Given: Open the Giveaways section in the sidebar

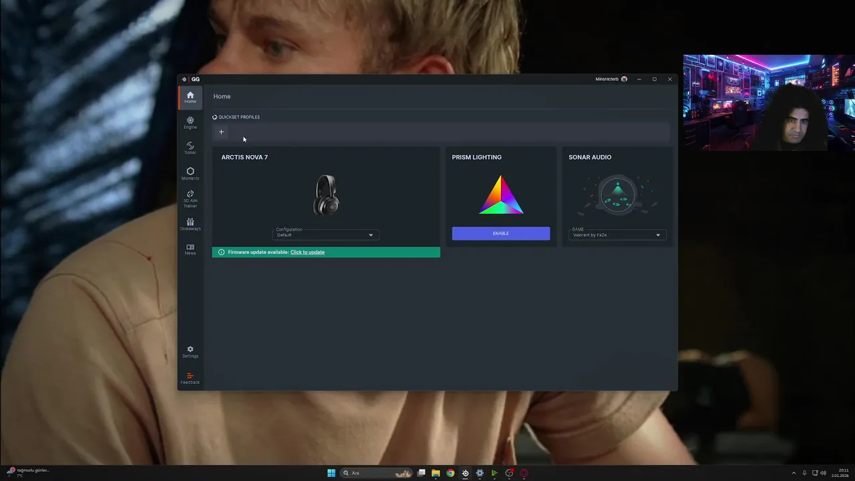Looking at the screenshot, I should coord(190,224).
